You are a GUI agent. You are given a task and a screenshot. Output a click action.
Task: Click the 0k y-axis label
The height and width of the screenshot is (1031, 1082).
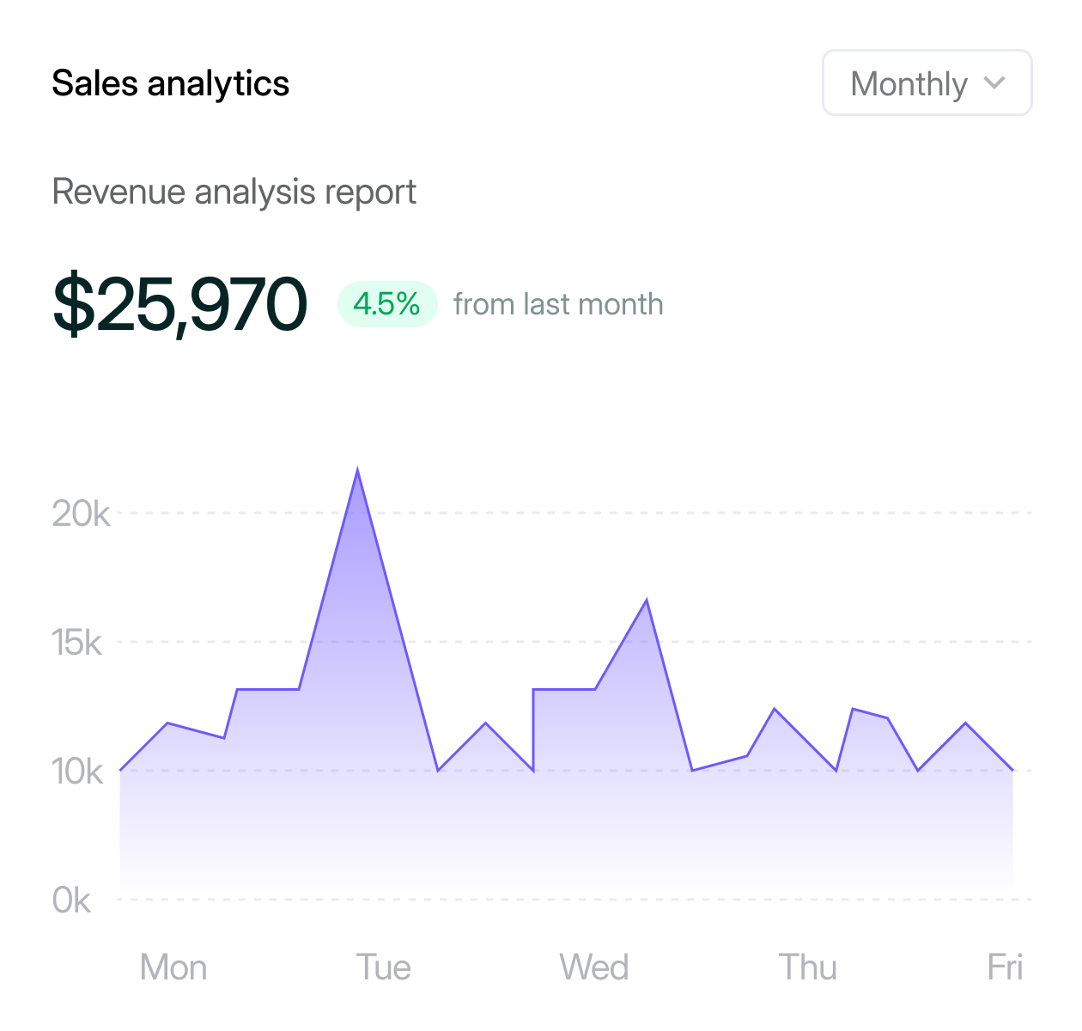pyautogui.click(x=71, y=900)
